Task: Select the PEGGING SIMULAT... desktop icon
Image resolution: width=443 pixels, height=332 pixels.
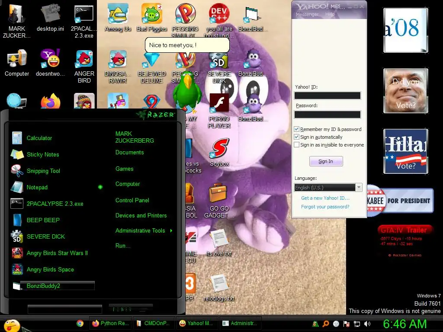Action: [x=185, y=20]
